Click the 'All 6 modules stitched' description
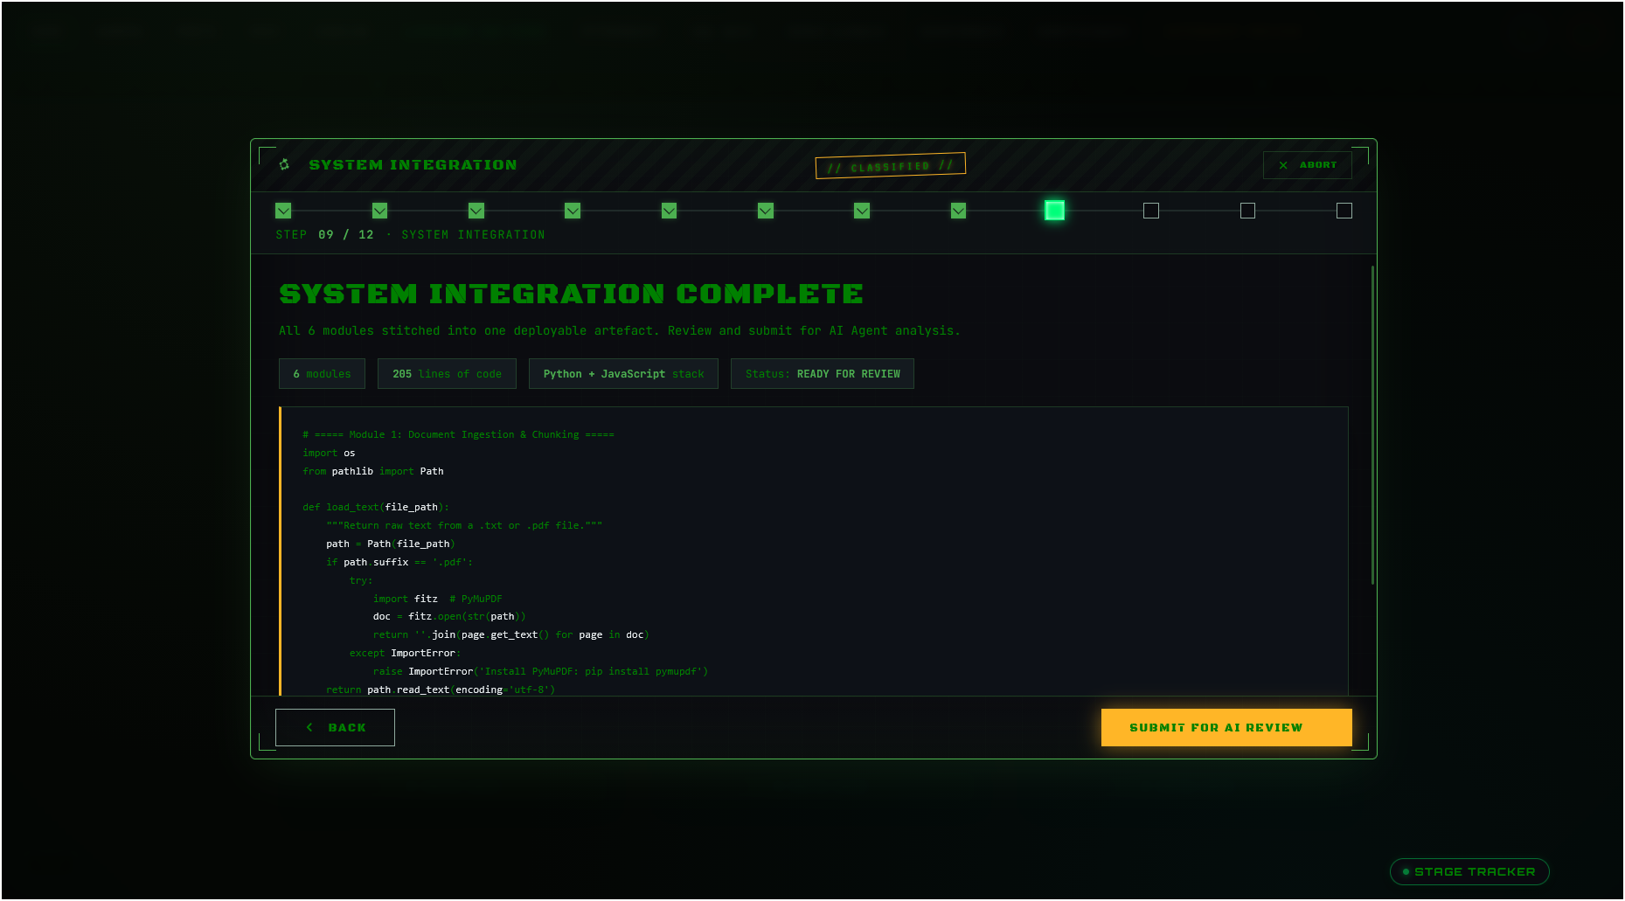1625x901 pixels. pyautogui.click(x=620, y=330)
